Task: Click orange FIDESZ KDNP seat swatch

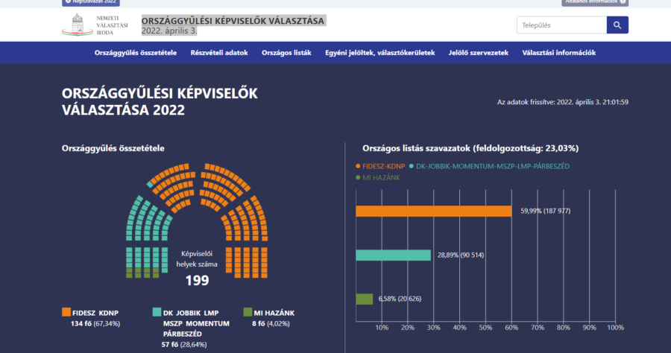Action: point(66,312)
